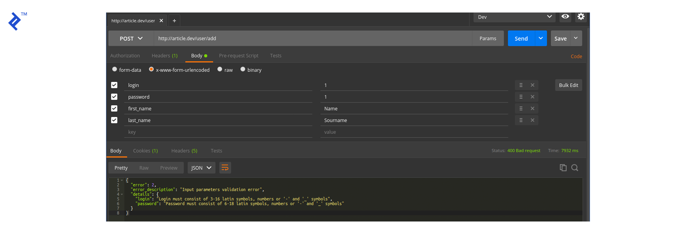Click the request URL input field
Screen dimensions: 696x234
(312, 38)
